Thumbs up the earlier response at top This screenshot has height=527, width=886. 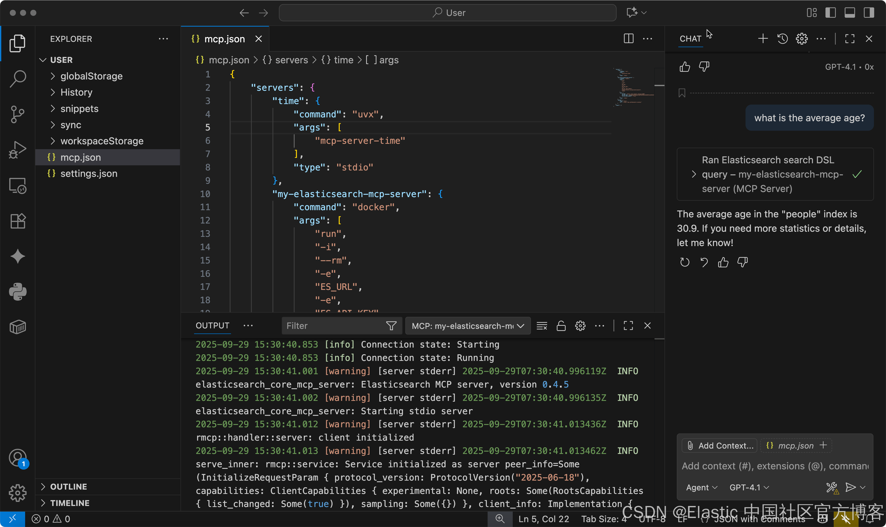click(685, 66)
